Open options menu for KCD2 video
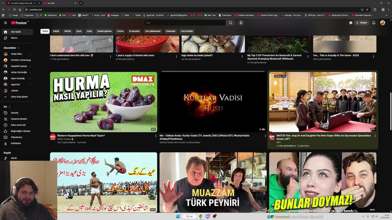Image resolution: width=392 pixels, height=220 pixels. tap(374, 57)
